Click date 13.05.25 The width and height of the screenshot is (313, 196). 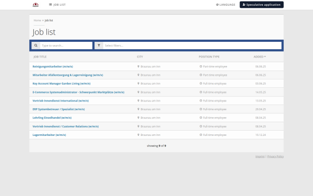[x=260, y=101]
